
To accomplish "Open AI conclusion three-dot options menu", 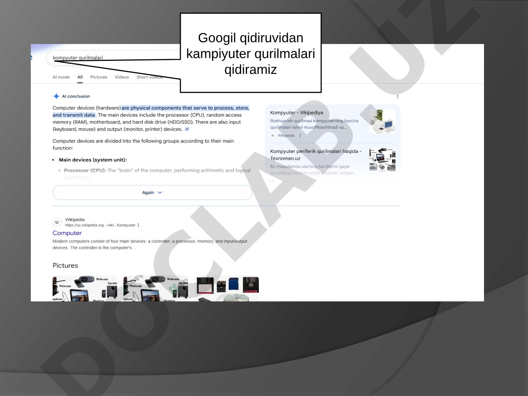I will click(397, 96).
